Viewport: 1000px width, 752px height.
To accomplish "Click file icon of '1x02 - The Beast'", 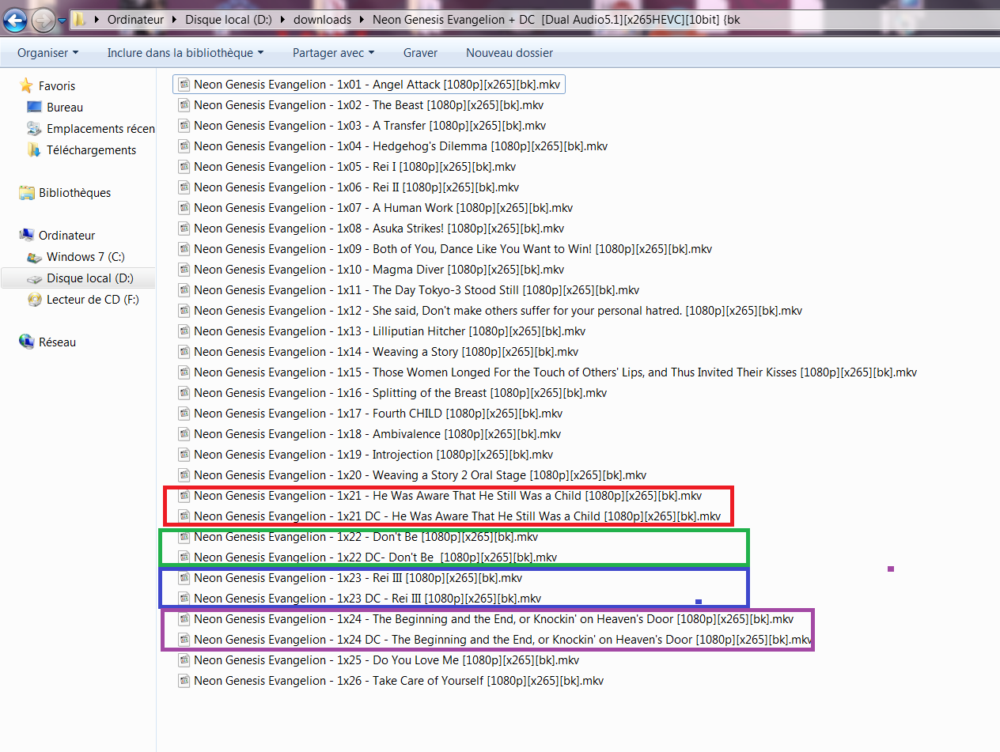I will click(184, 104).
